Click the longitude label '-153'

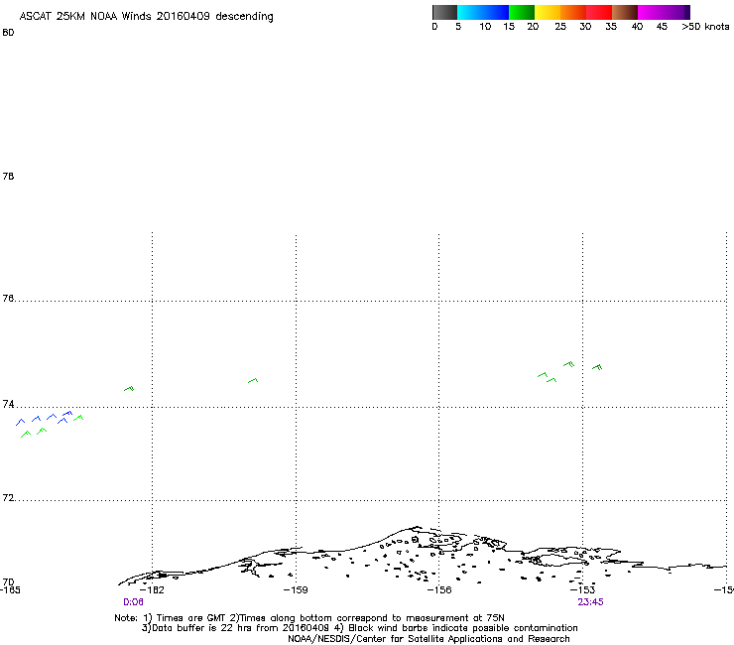coord(583,589)
